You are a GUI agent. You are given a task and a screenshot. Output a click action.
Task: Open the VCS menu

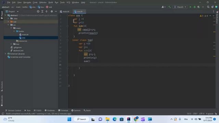(68, 2)
